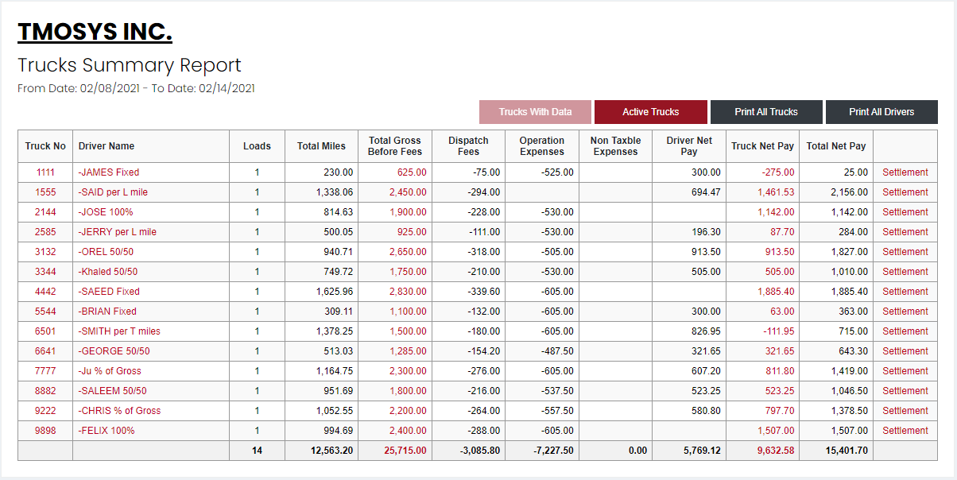Open driver -Khaled 50/50

click(x=108, y=272)
